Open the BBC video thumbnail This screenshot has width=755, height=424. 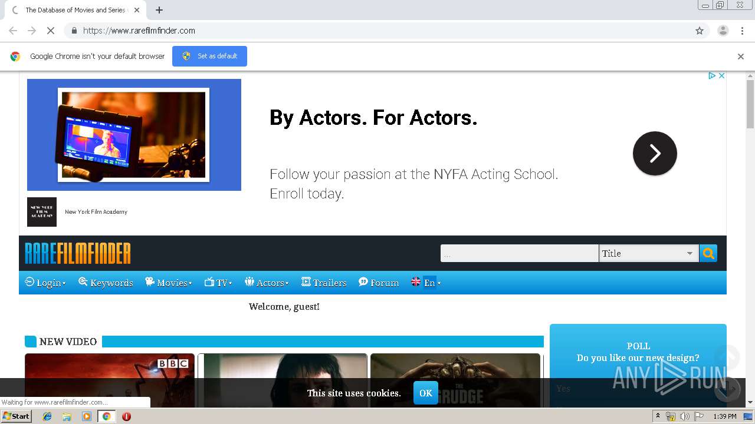click(x=110, y=380)
